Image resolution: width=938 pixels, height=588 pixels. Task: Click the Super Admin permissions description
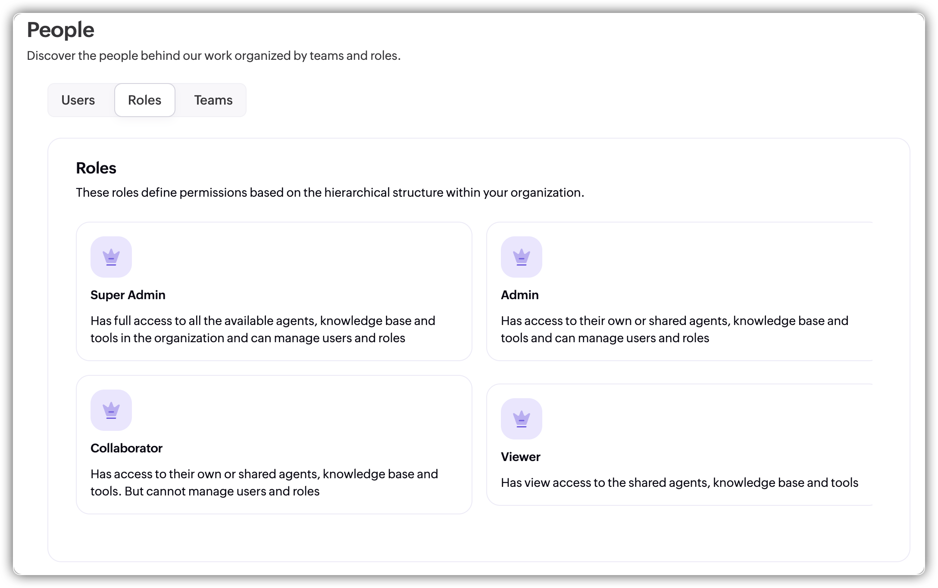(x=263, y=329)
